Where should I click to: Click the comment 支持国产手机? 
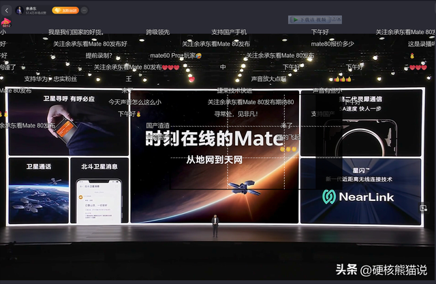[229, 32]
